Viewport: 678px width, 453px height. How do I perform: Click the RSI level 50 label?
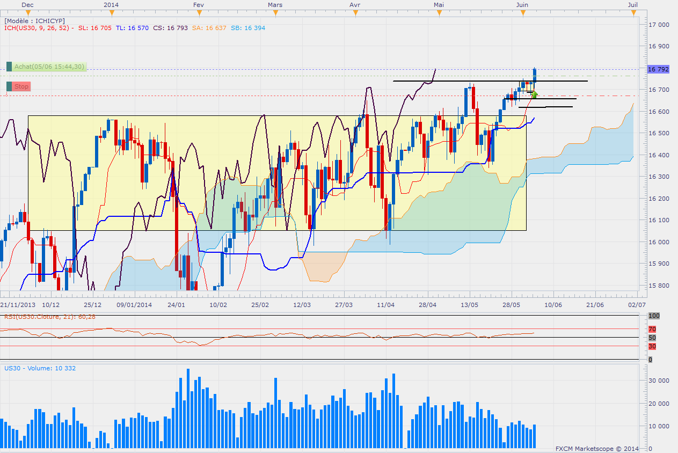coord(652,338)
